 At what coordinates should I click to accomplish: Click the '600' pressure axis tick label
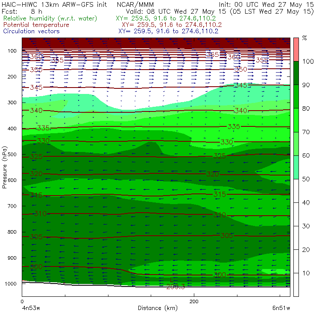pyautogui.click(x=12, y=180)
